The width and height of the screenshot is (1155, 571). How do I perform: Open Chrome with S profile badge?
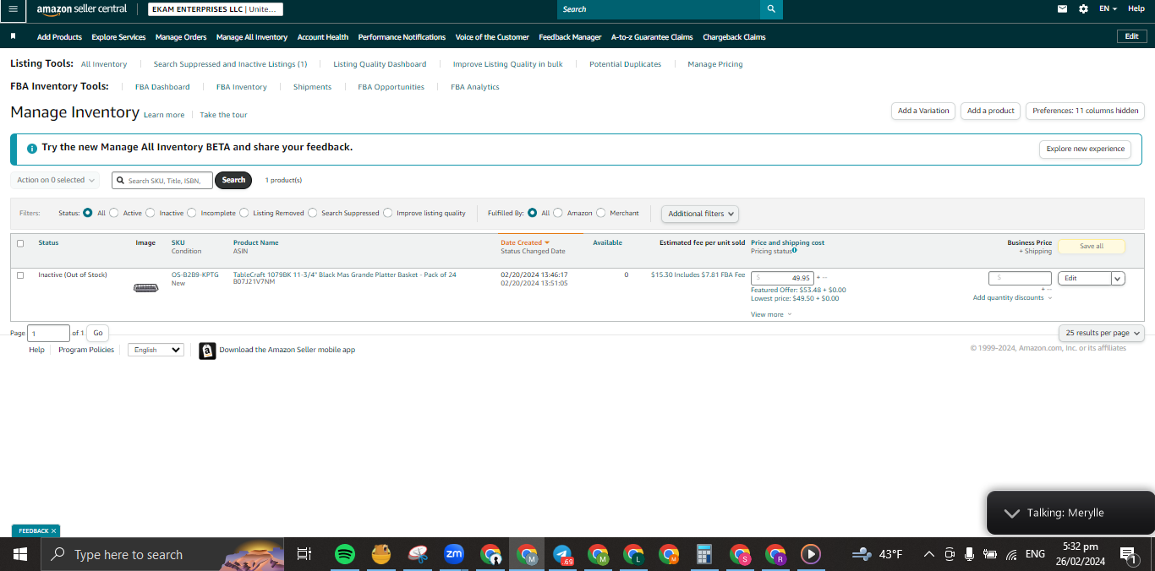pyautogui.click(x=741, y=554)
